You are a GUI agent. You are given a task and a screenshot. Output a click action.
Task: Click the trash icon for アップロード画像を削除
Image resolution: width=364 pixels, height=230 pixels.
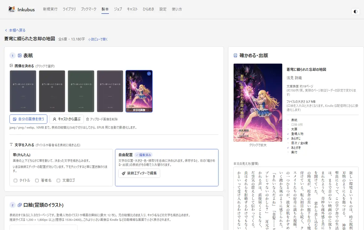[x=87, y=119]
